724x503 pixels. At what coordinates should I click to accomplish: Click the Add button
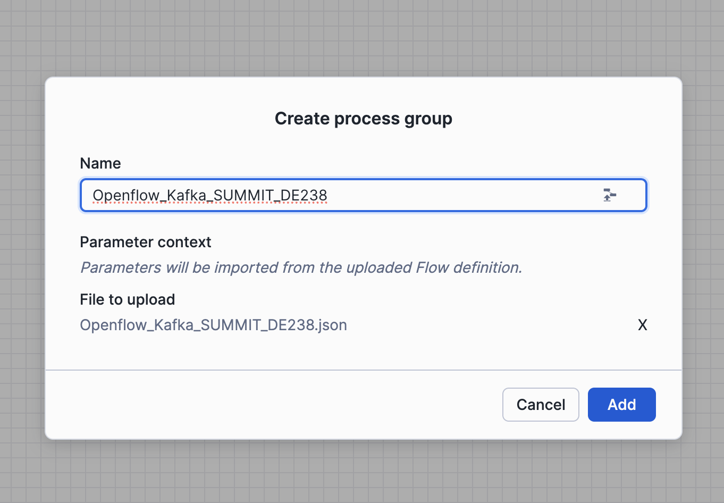point(621,405)
